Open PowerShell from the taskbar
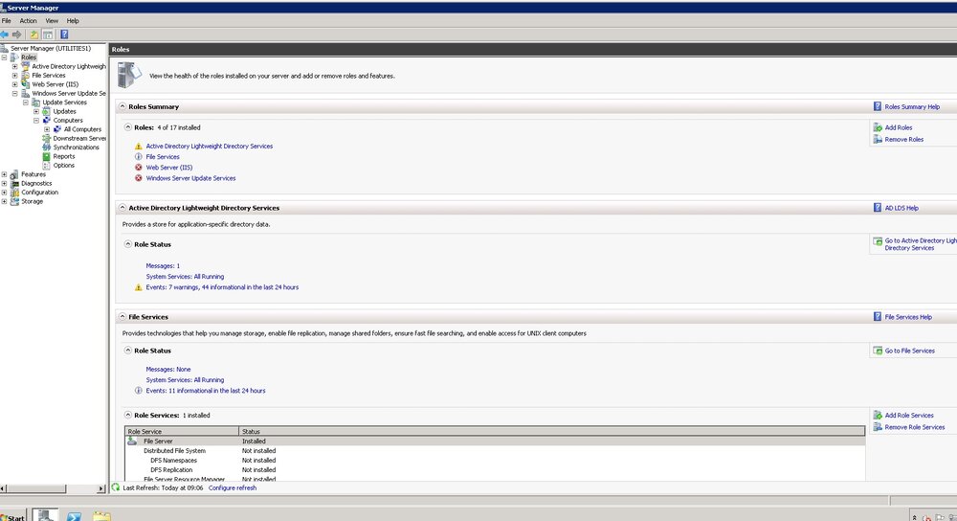 pos(74,517)
